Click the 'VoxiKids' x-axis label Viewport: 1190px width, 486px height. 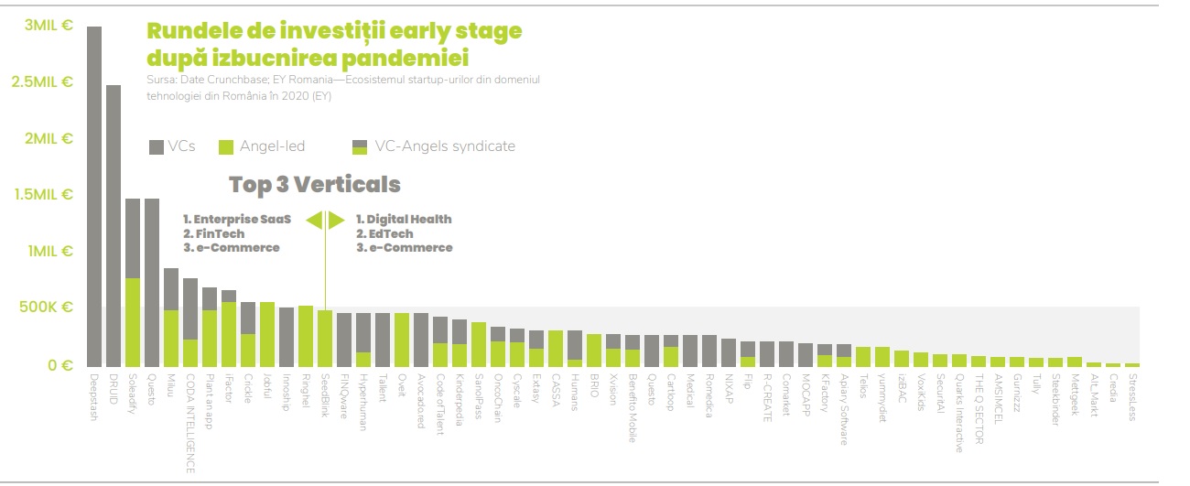[x=921, y=391]
